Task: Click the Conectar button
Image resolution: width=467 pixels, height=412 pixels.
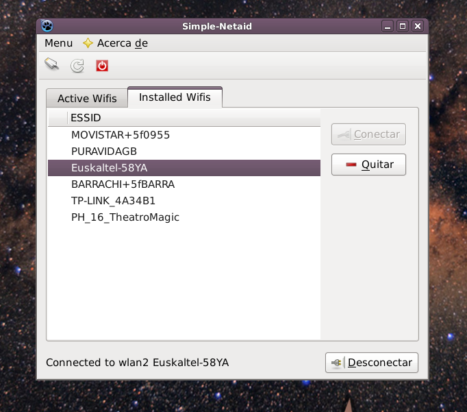Action: [x=368, y=134]
